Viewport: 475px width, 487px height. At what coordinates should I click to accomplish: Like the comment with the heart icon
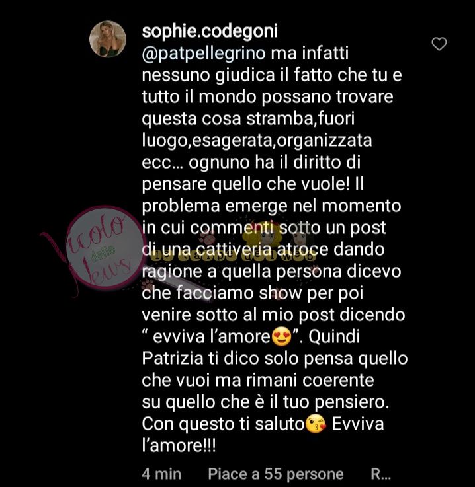pos(439,44)
